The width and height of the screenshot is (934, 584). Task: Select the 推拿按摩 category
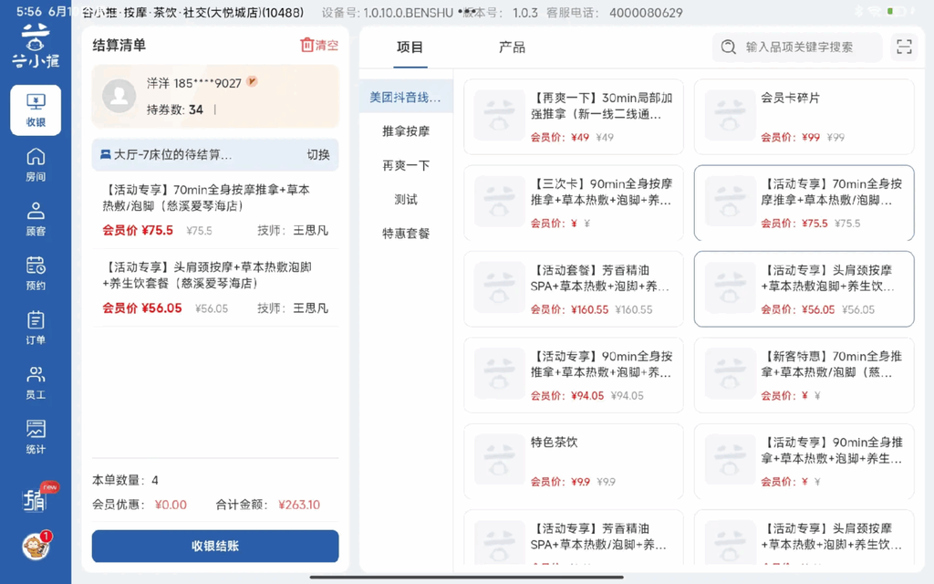(406, 131)
